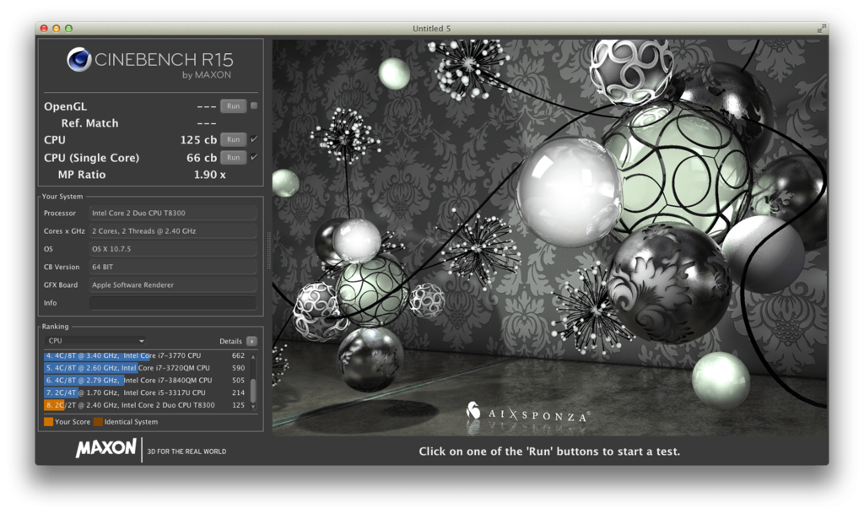Toggle the CPU test checkbox
The width and height of the screenshot is (864, 514).
coord(254,139)
